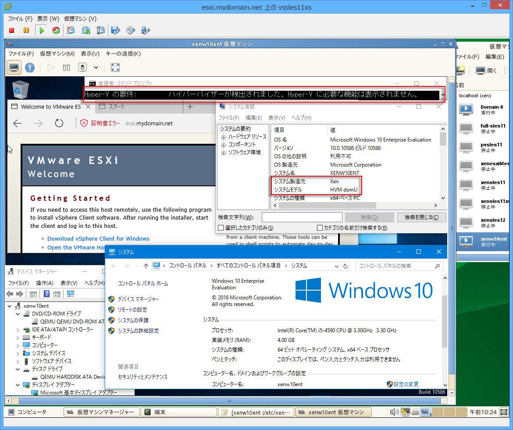The height and width of the screenshot is (430, 513).
Task: Collapse the ディスク ドライブ node
Action: pos(18,369)
